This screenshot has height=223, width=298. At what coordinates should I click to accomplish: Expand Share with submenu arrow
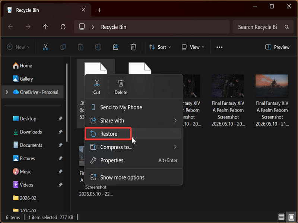[175, 120]
